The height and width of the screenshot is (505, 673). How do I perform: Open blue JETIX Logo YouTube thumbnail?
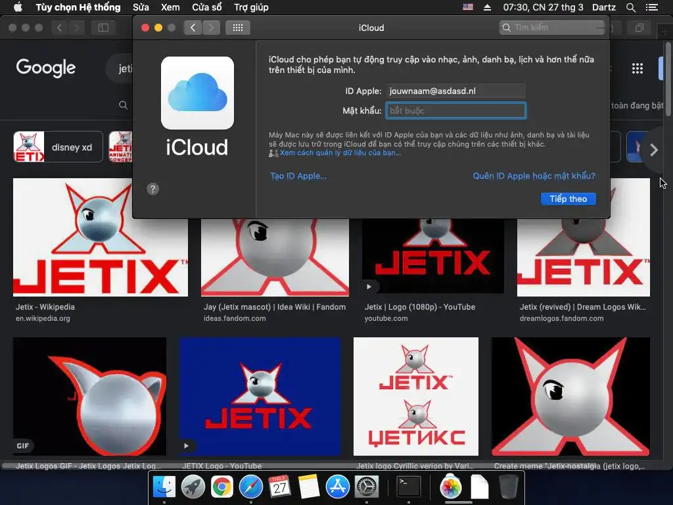[x=260, y=397]
